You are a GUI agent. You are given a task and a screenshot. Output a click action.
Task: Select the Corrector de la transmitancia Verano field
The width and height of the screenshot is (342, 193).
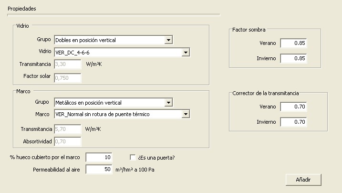pyautogui.click(x=293, y=107)
